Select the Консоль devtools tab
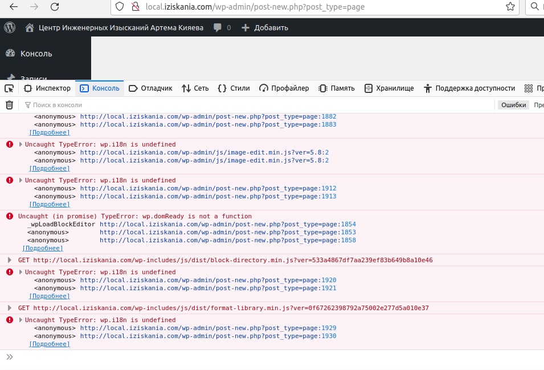The height and width of the screenshot is (370, 544). 100,88
